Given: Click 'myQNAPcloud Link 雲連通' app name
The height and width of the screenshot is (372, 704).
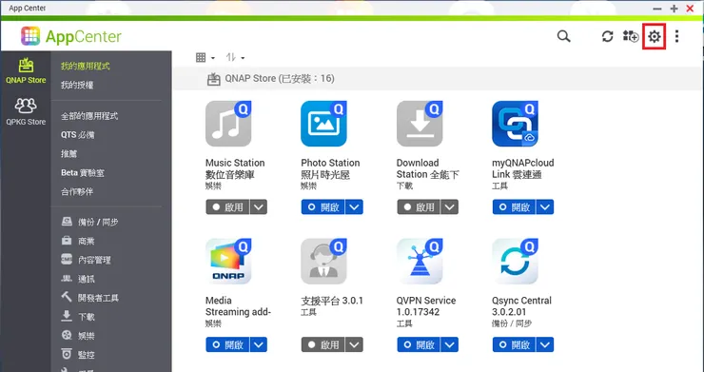Looking at the screenshot, I should 522,168.
